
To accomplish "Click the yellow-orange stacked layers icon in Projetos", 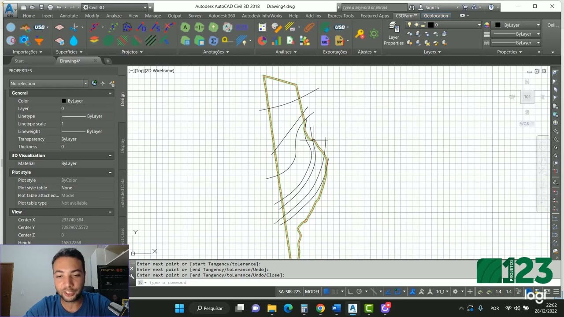I will pos(94,41).
